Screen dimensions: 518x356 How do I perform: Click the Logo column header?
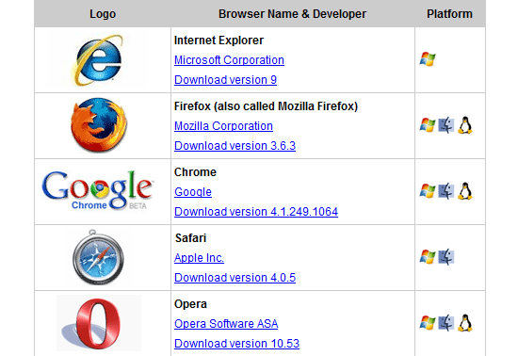pyautogui.click(x=103, y=14)
